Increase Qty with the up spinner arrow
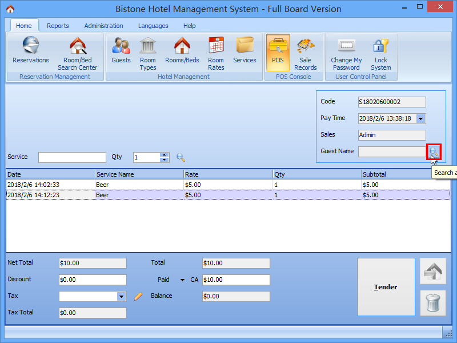This screenshot has height=343, width=457. pos(165,155)
